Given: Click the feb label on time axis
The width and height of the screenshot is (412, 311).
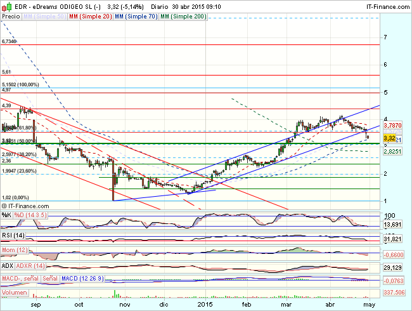Looking at the screenshot, I should click(x=246, y=305).
